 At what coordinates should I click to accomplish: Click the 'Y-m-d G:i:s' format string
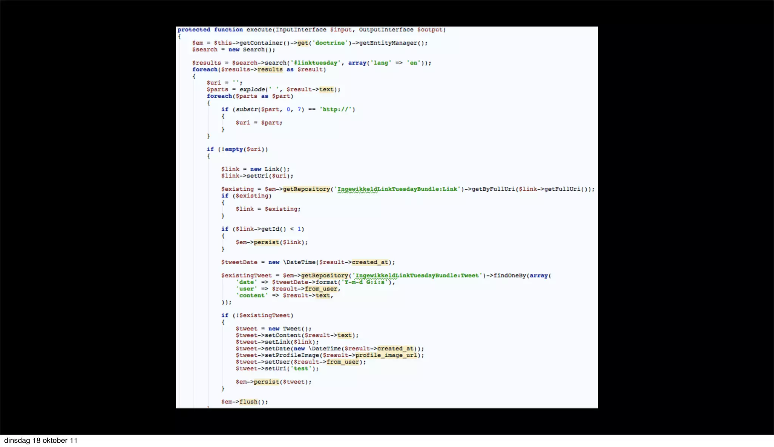(364, 282)
